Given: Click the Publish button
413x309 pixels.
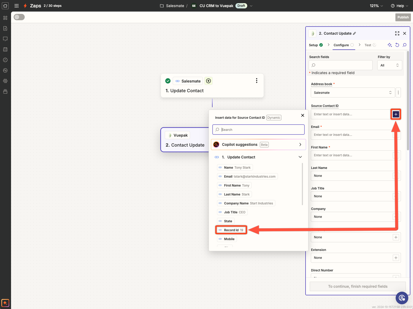Looking at the screenshot, I should pyautogui.click(x=403, y=17).
